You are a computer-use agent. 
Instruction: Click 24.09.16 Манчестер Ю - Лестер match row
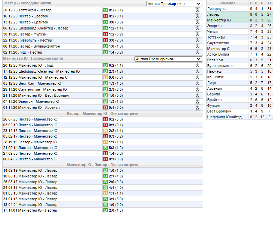(x=103, y=187)
